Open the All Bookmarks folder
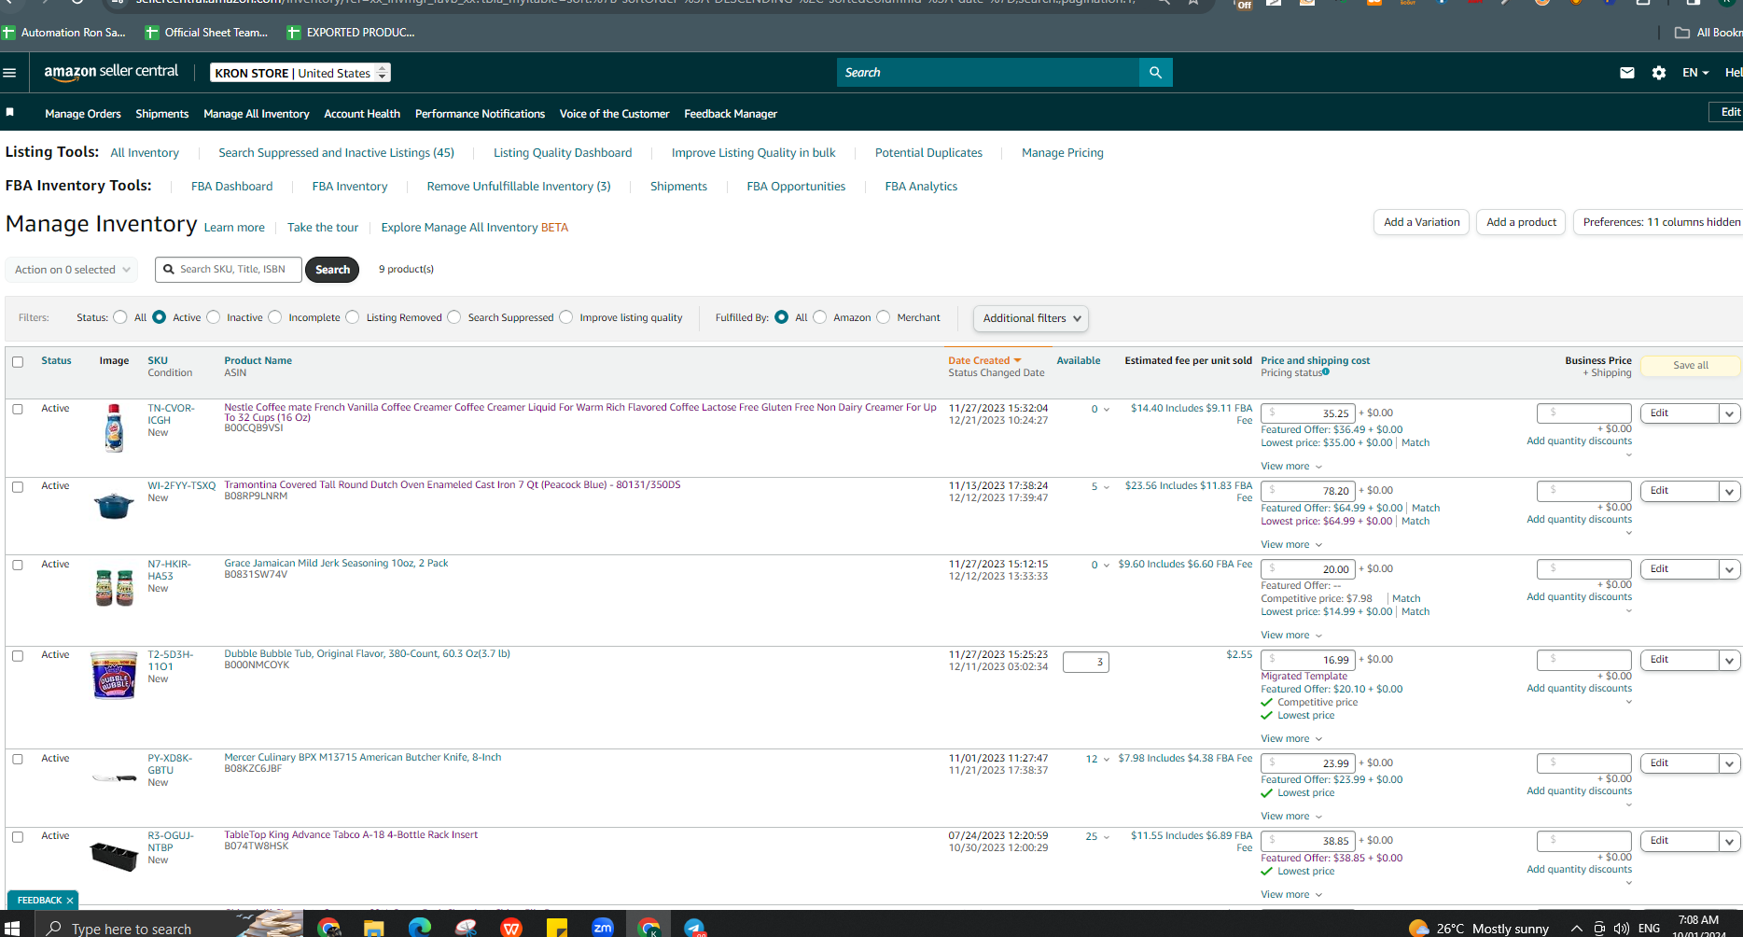The height and width of the screenshot is (937, 1743). pos(1708,33)
